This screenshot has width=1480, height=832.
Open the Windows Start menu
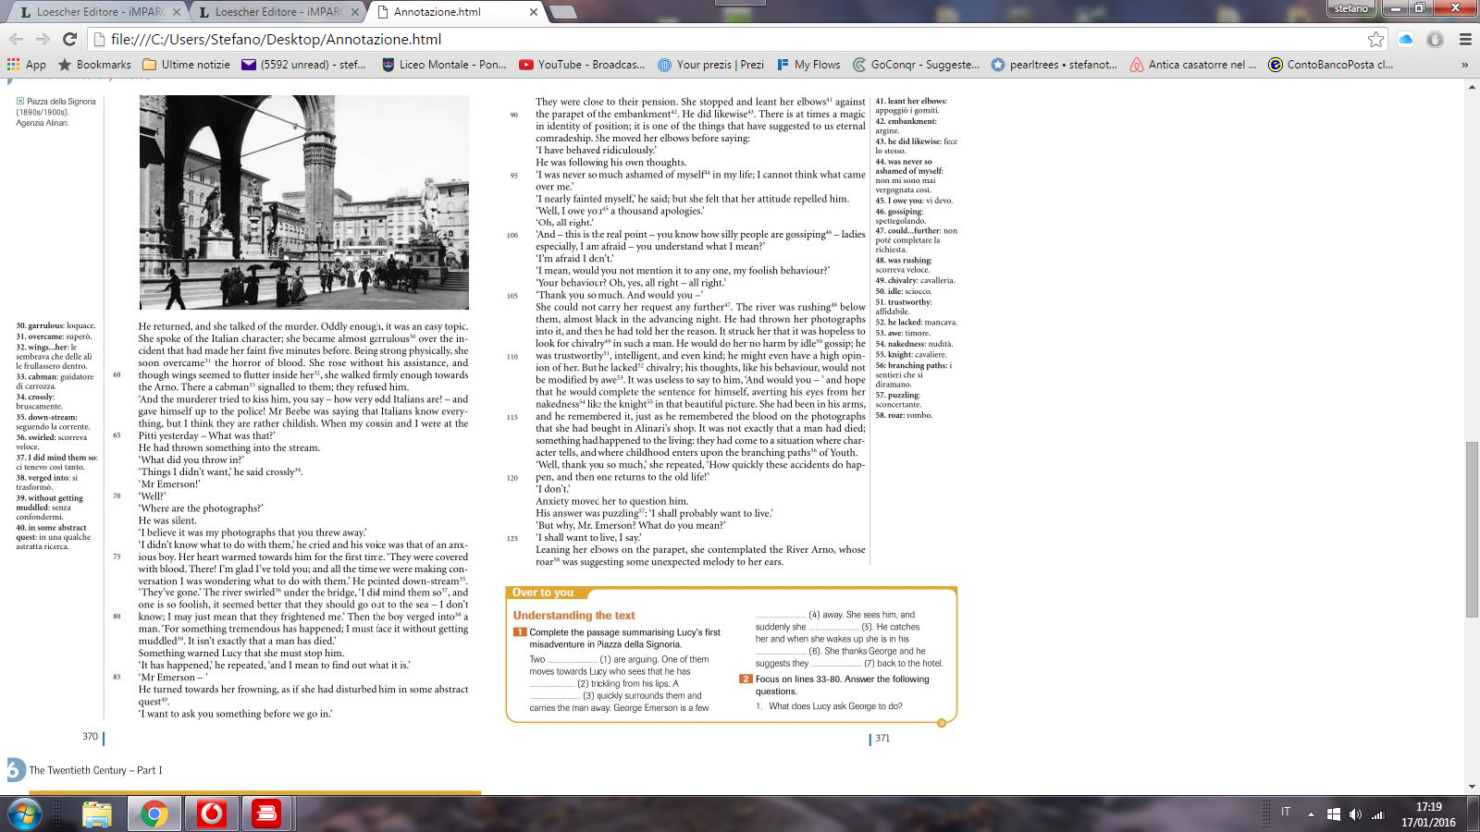(x=25, y=814)
